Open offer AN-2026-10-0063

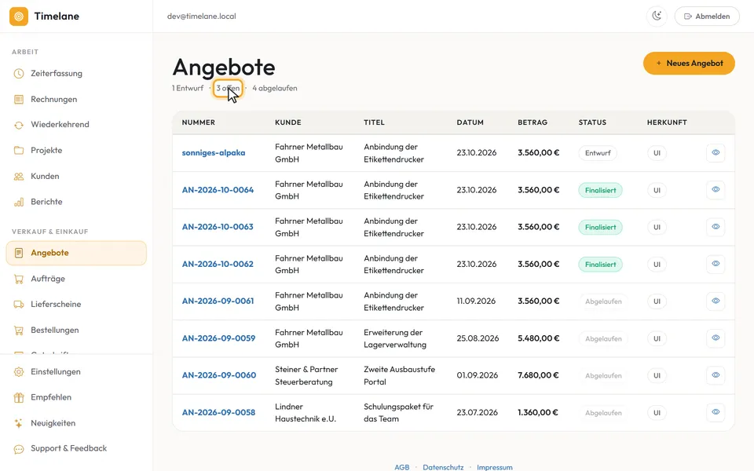[x=218, y=227]
